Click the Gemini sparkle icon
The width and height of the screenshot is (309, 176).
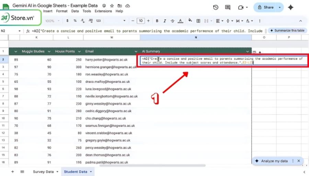click(x=290, y=8)
